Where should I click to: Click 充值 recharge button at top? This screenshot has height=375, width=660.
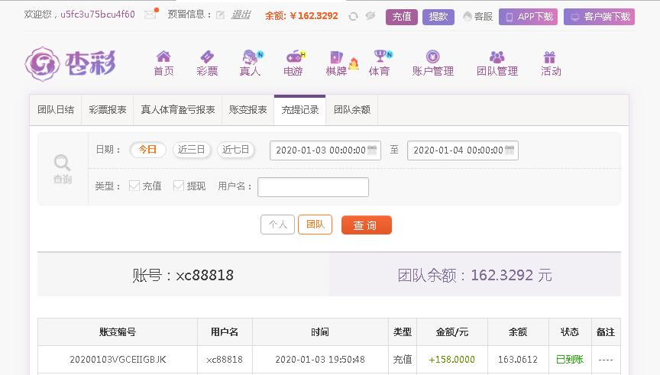pyautogui.click(x=402, y=17)
